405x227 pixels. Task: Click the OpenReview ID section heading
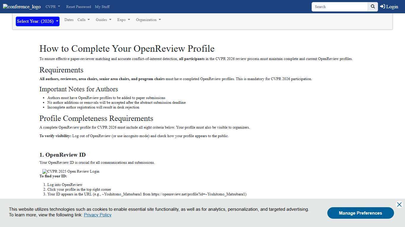pyautogui.click(x=62, y=155)
